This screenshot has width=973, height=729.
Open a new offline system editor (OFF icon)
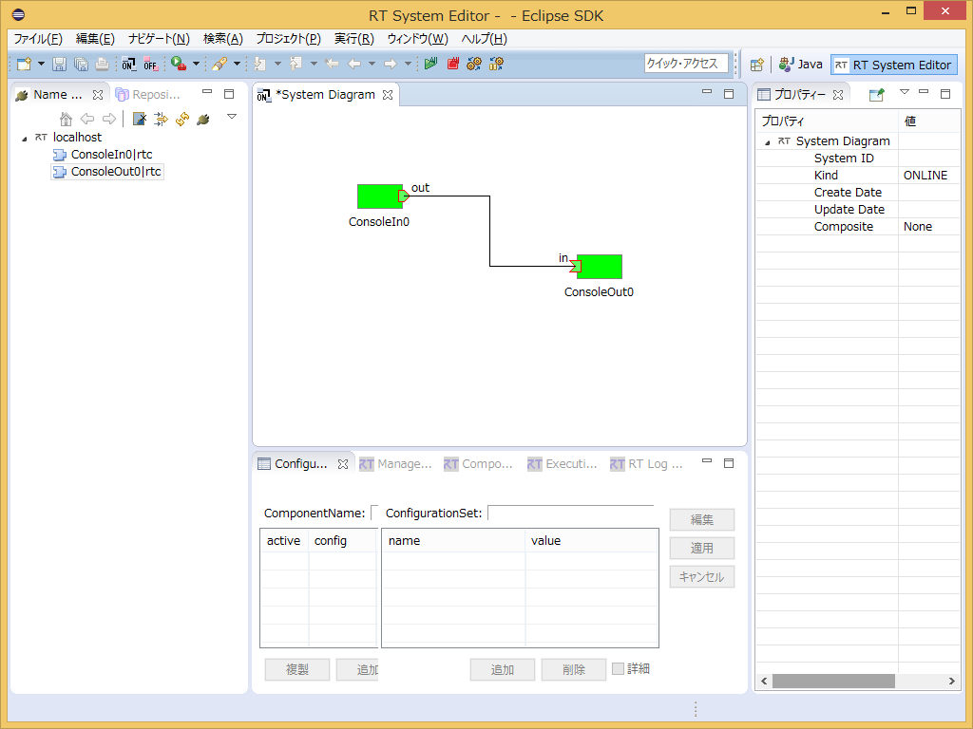pyautogui.click(x=150, y=64)
